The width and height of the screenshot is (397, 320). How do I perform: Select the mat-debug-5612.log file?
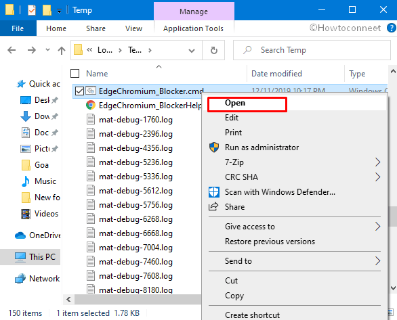tap(135, 191)
